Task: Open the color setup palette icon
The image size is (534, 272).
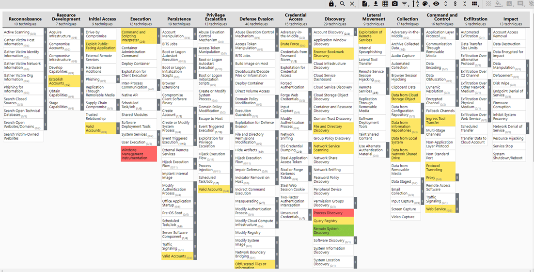Action: [x=425, y=4]
